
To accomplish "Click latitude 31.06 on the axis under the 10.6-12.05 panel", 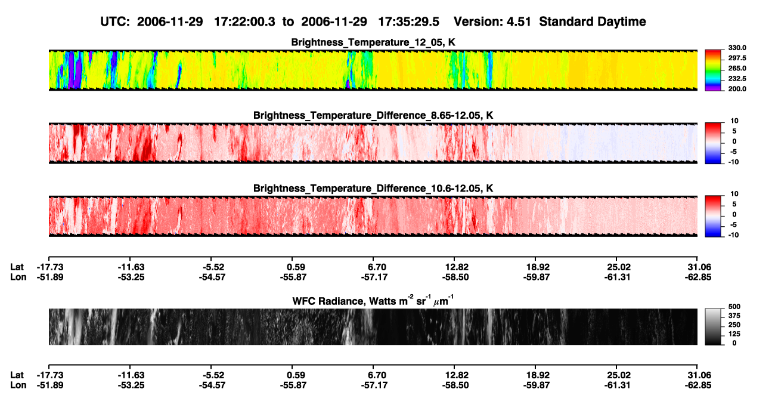I will tap(699, 267).
